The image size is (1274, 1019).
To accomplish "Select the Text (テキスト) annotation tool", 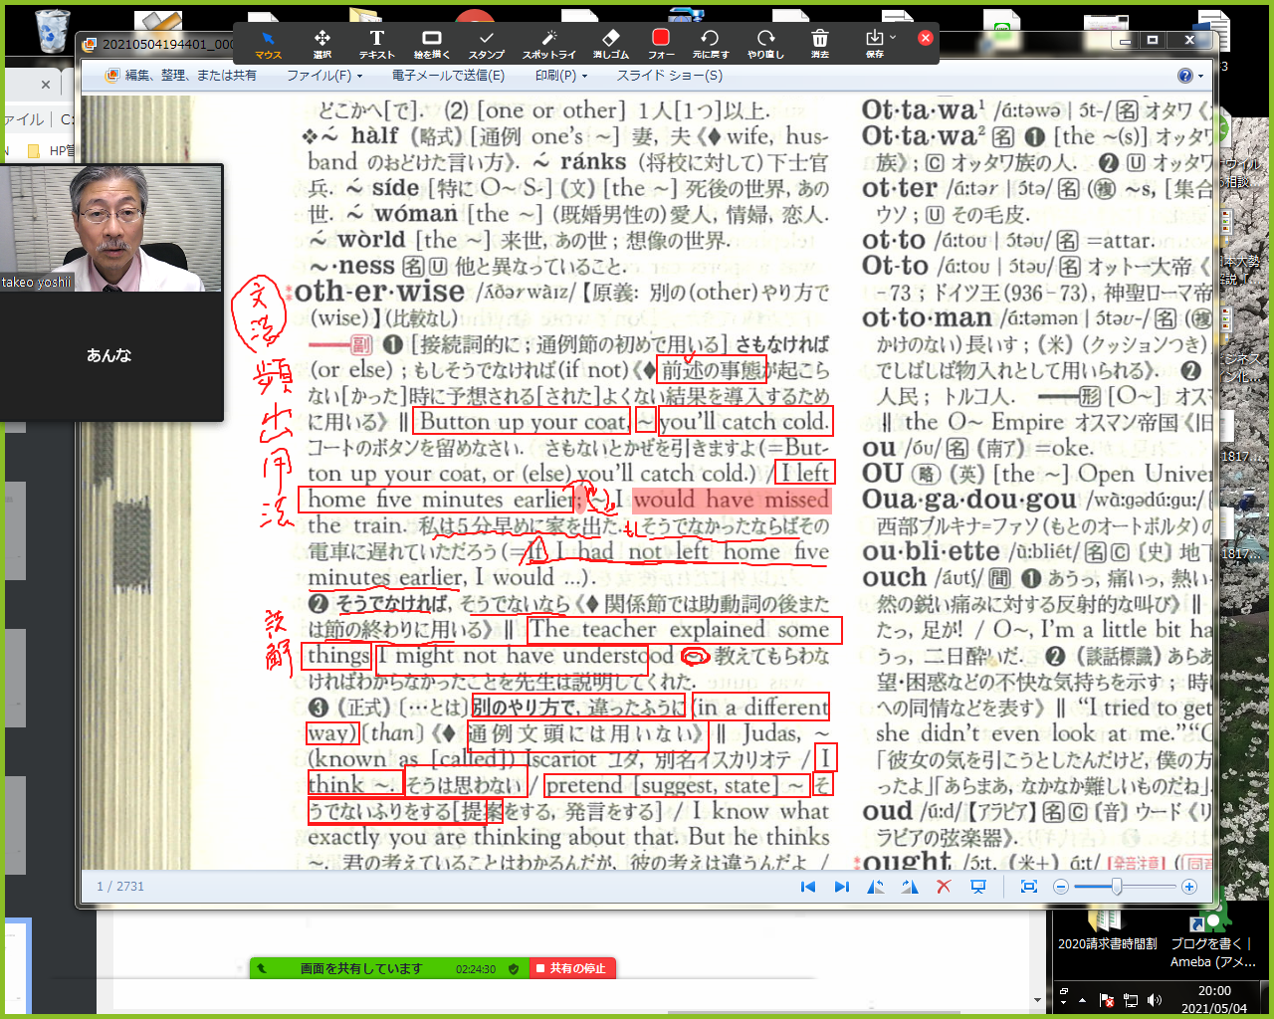I will pyautogui.click(x=376, y=43).
